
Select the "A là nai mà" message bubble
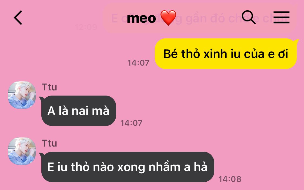(79, 111)
